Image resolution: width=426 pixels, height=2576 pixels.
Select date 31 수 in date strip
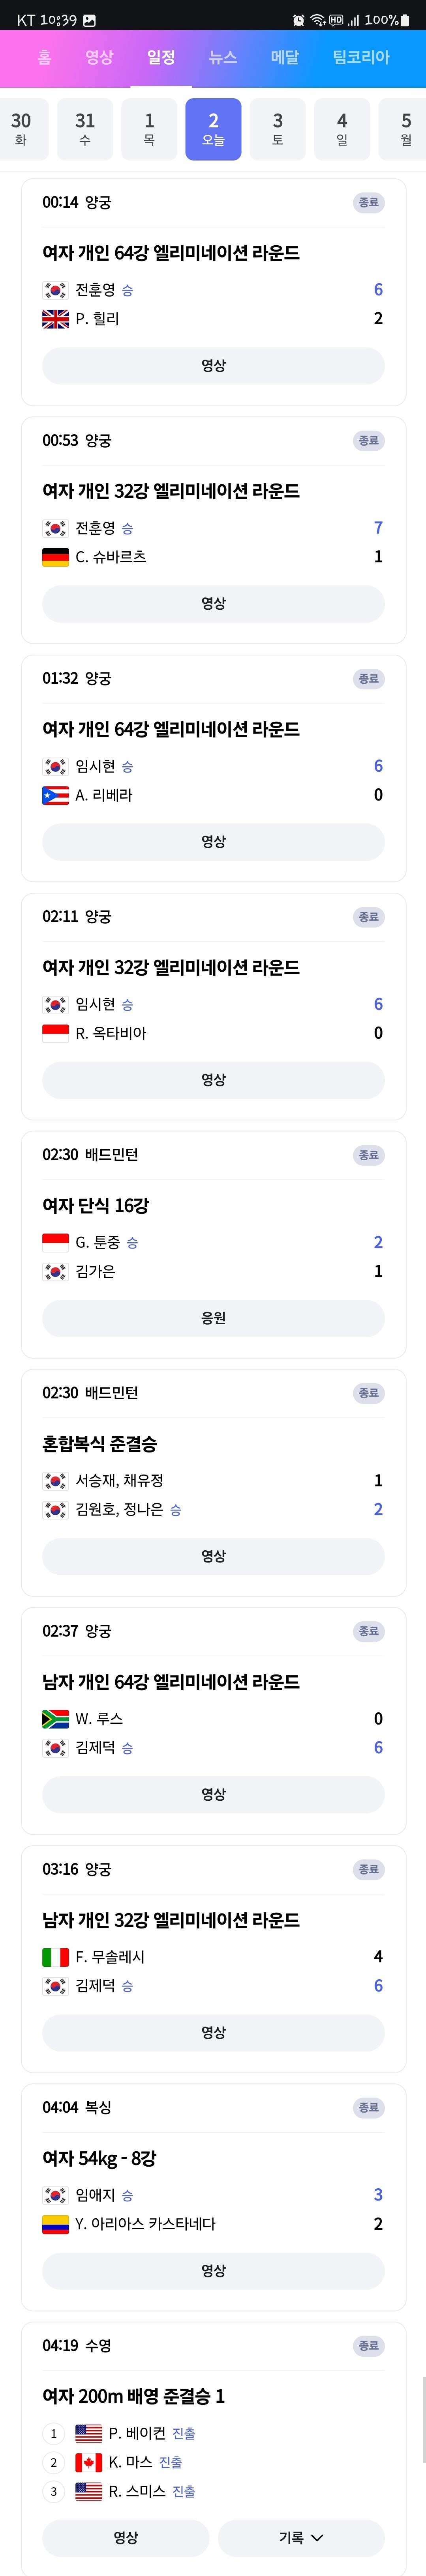[x=85, y=129]
